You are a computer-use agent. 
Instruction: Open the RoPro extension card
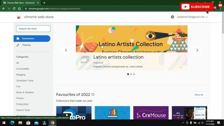pos(74,113)
